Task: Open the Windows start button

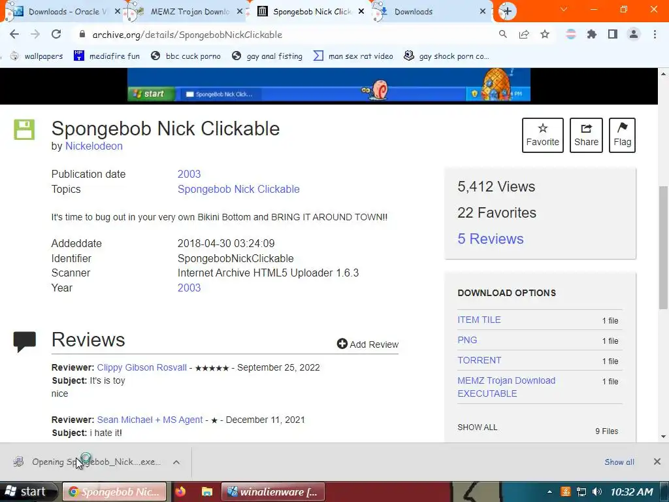Action: tap(28, 492)
